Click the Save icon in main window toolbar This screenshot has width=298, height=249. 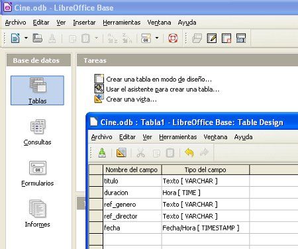[52, 38]
